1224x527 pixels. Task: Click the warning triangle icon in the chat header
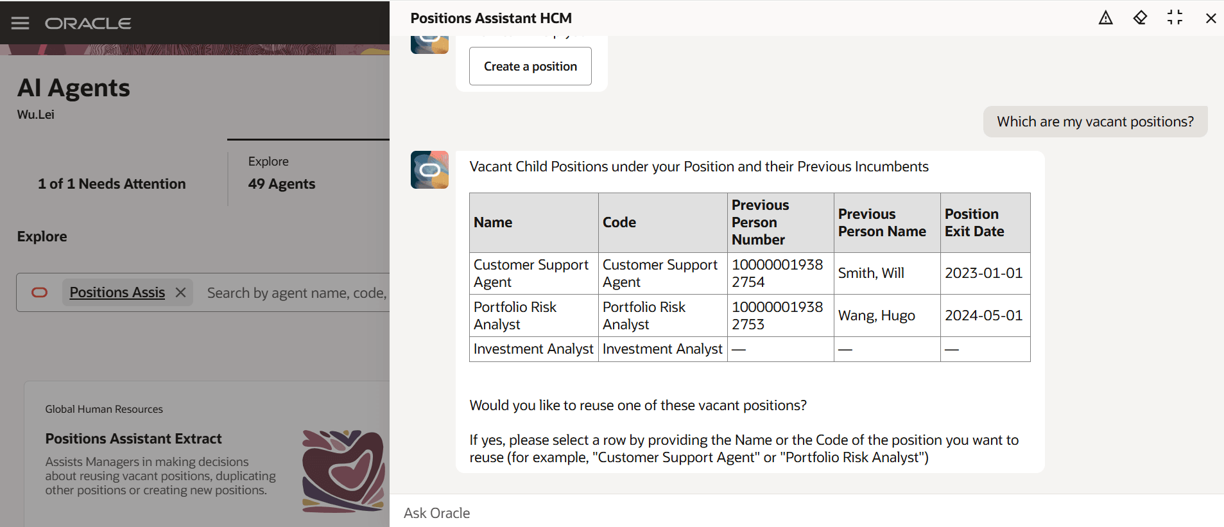coord(1105,18)
